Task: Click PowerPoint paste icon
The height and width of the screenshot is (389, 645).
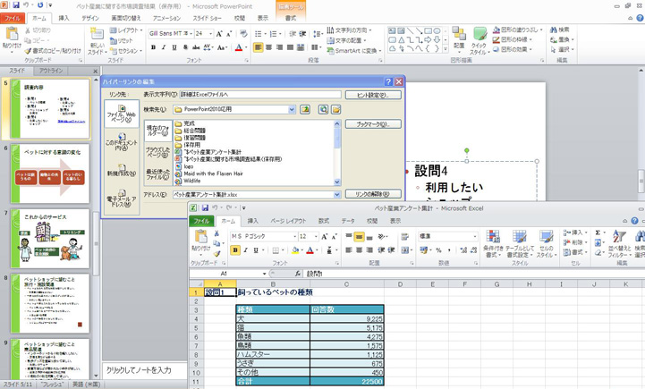Action: pos(12,34)
